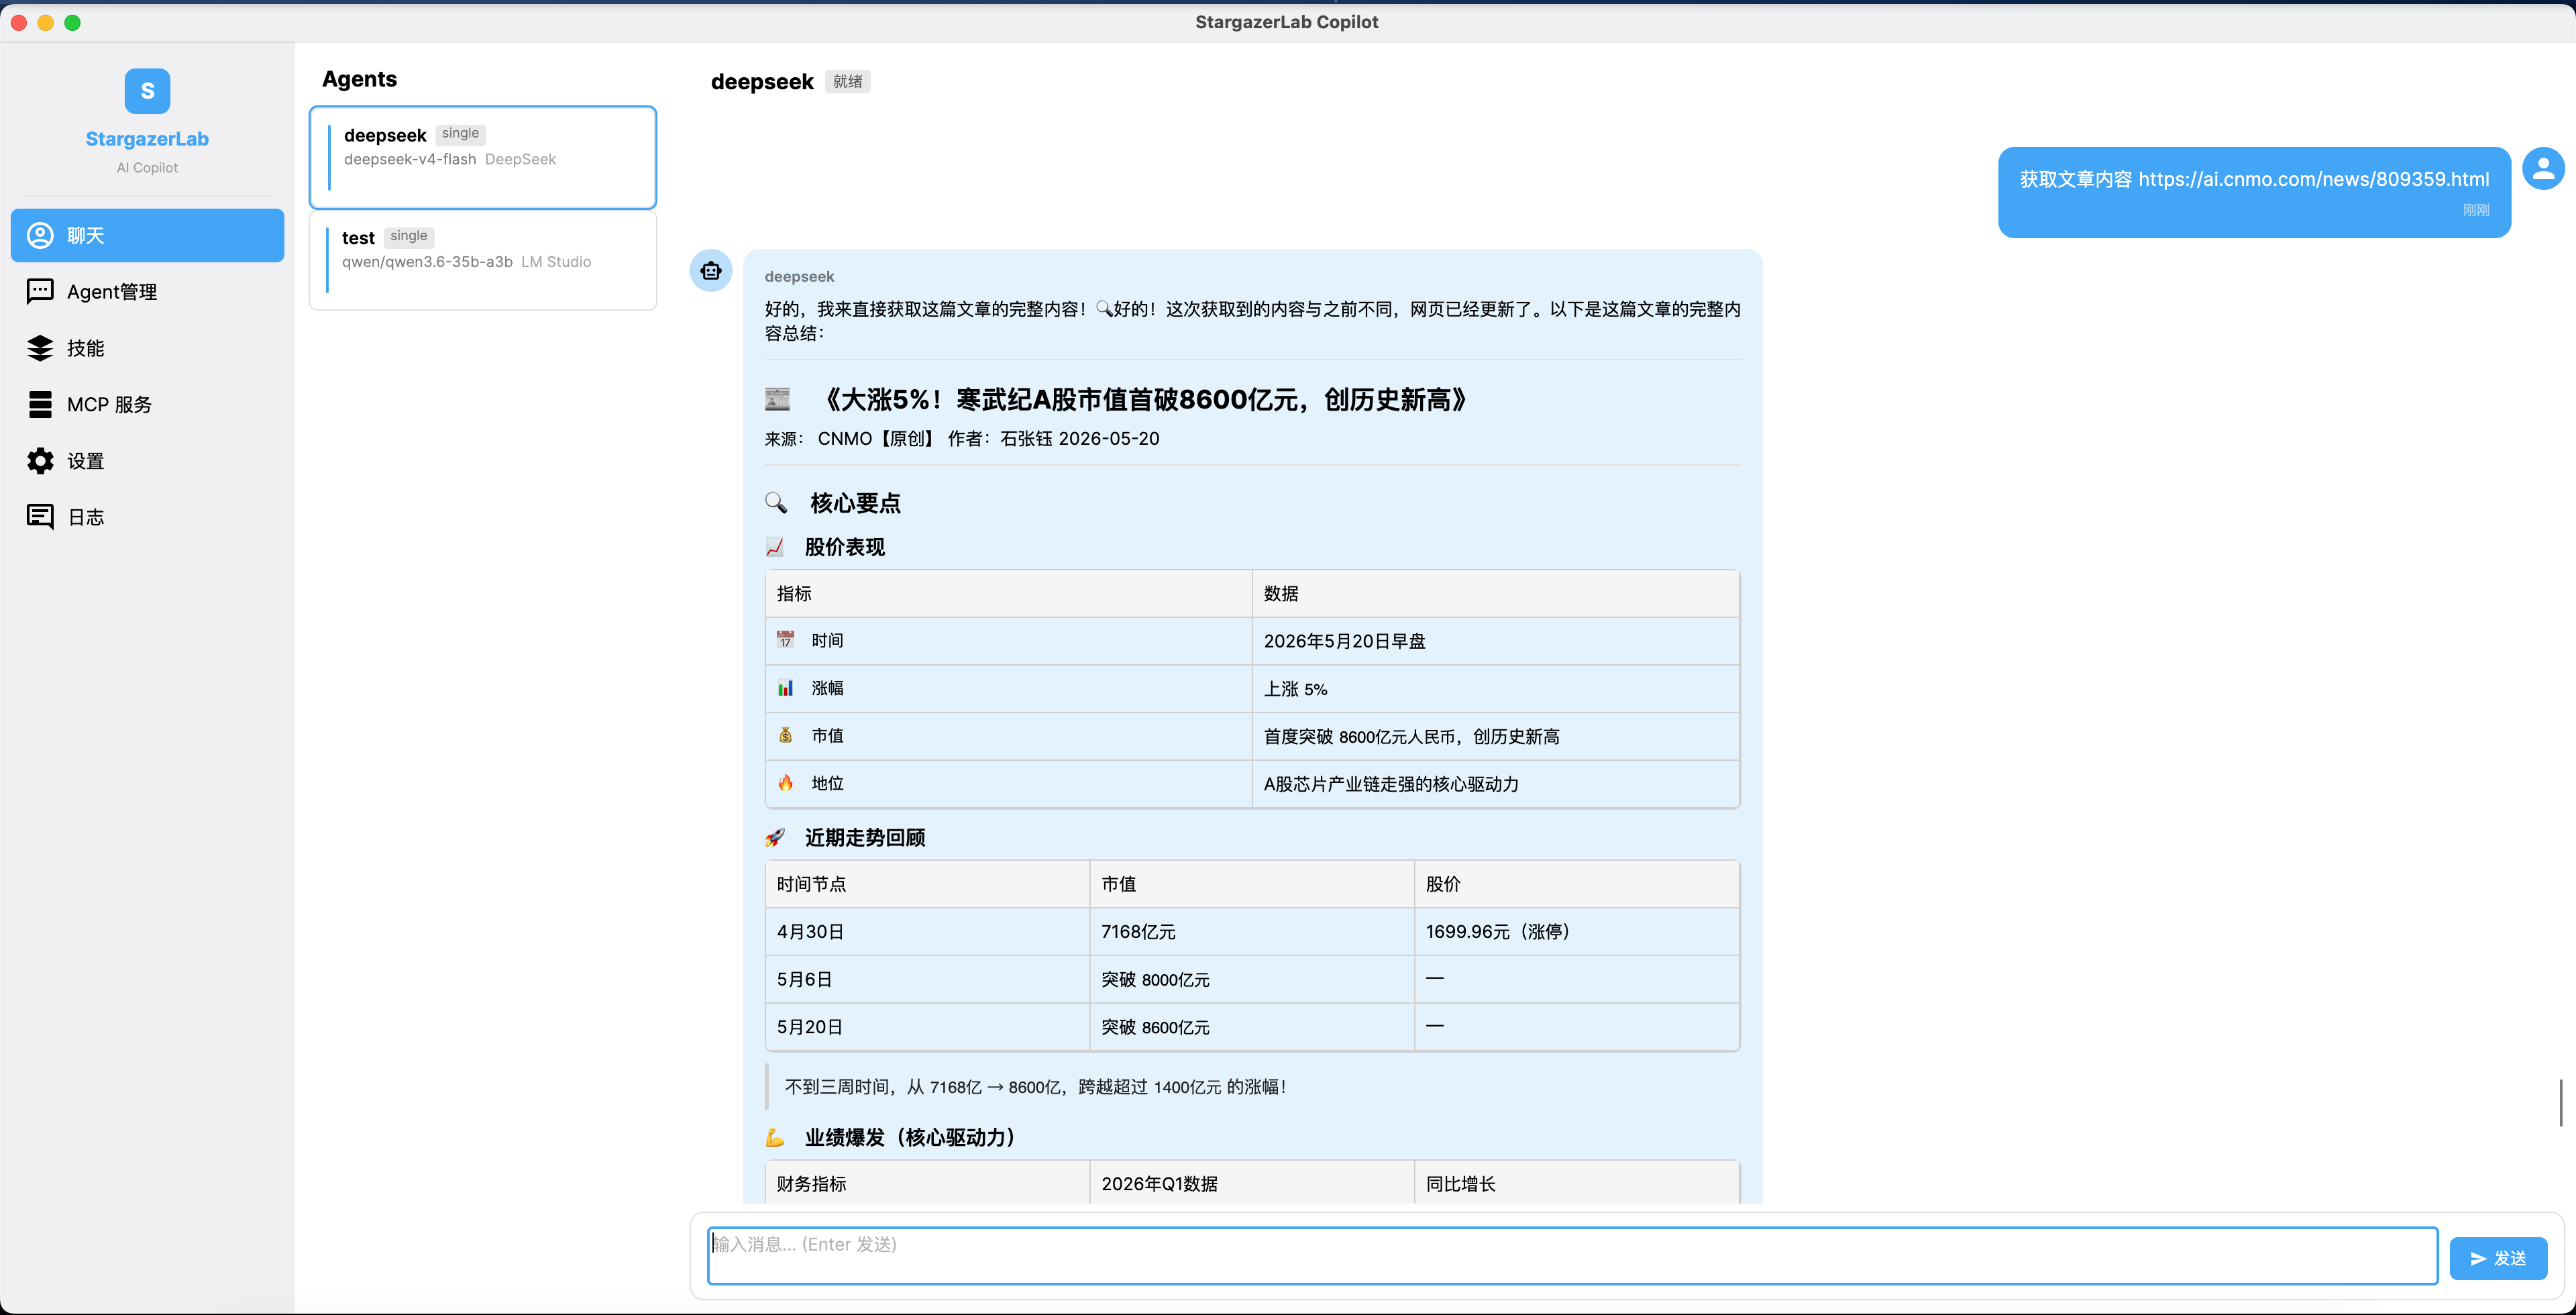Click the StargazerLab S logo icon

tap(147, 91)
